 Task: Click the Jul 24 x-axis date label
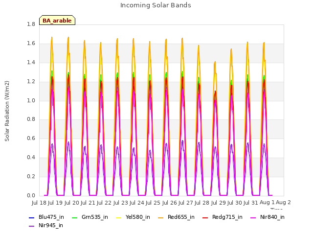[137, 203]
